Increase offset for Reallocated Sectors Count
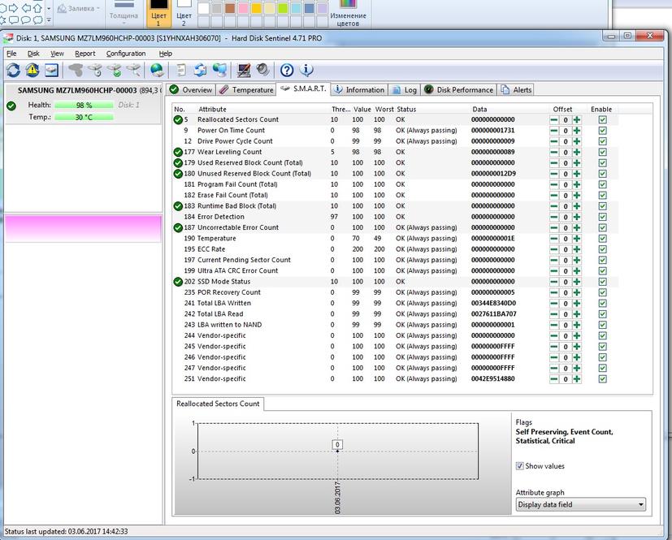 577,120
